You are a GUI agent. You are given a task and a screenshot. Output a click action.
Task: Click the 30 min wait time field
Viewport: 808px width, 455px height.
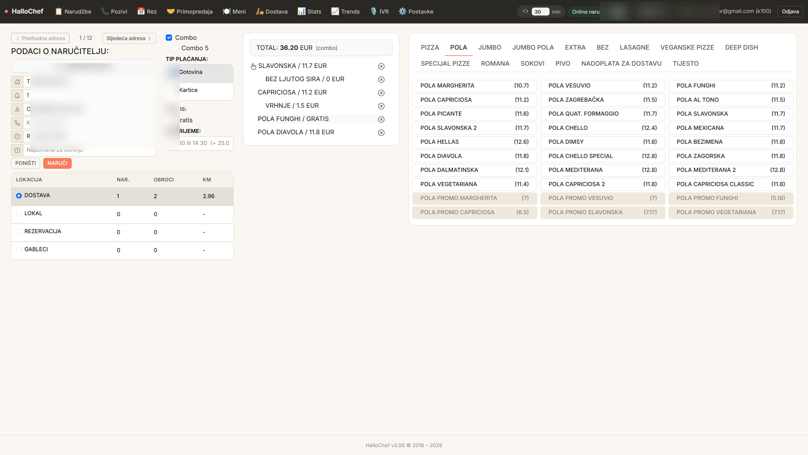coord(540,12)
